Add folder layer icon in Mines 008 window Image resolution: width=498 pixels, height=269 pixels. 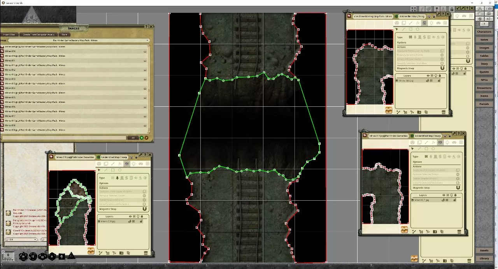(419, 112)
